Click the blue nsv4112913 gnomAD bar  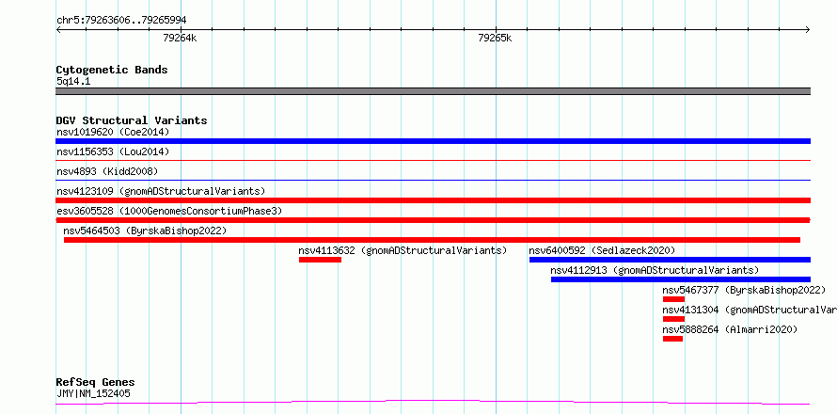click(x=681, y=279)
